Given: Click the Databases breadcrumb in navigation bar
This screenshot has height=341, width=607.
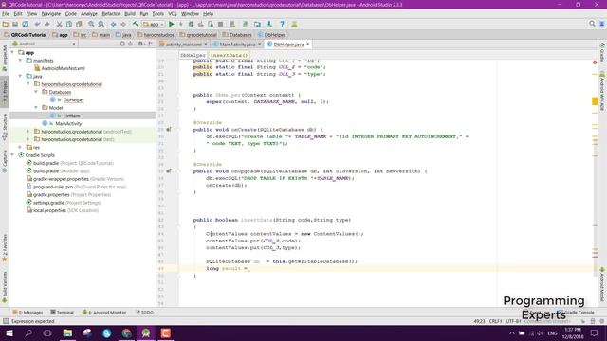Looking at the screenshot, I should coord(237,35).
